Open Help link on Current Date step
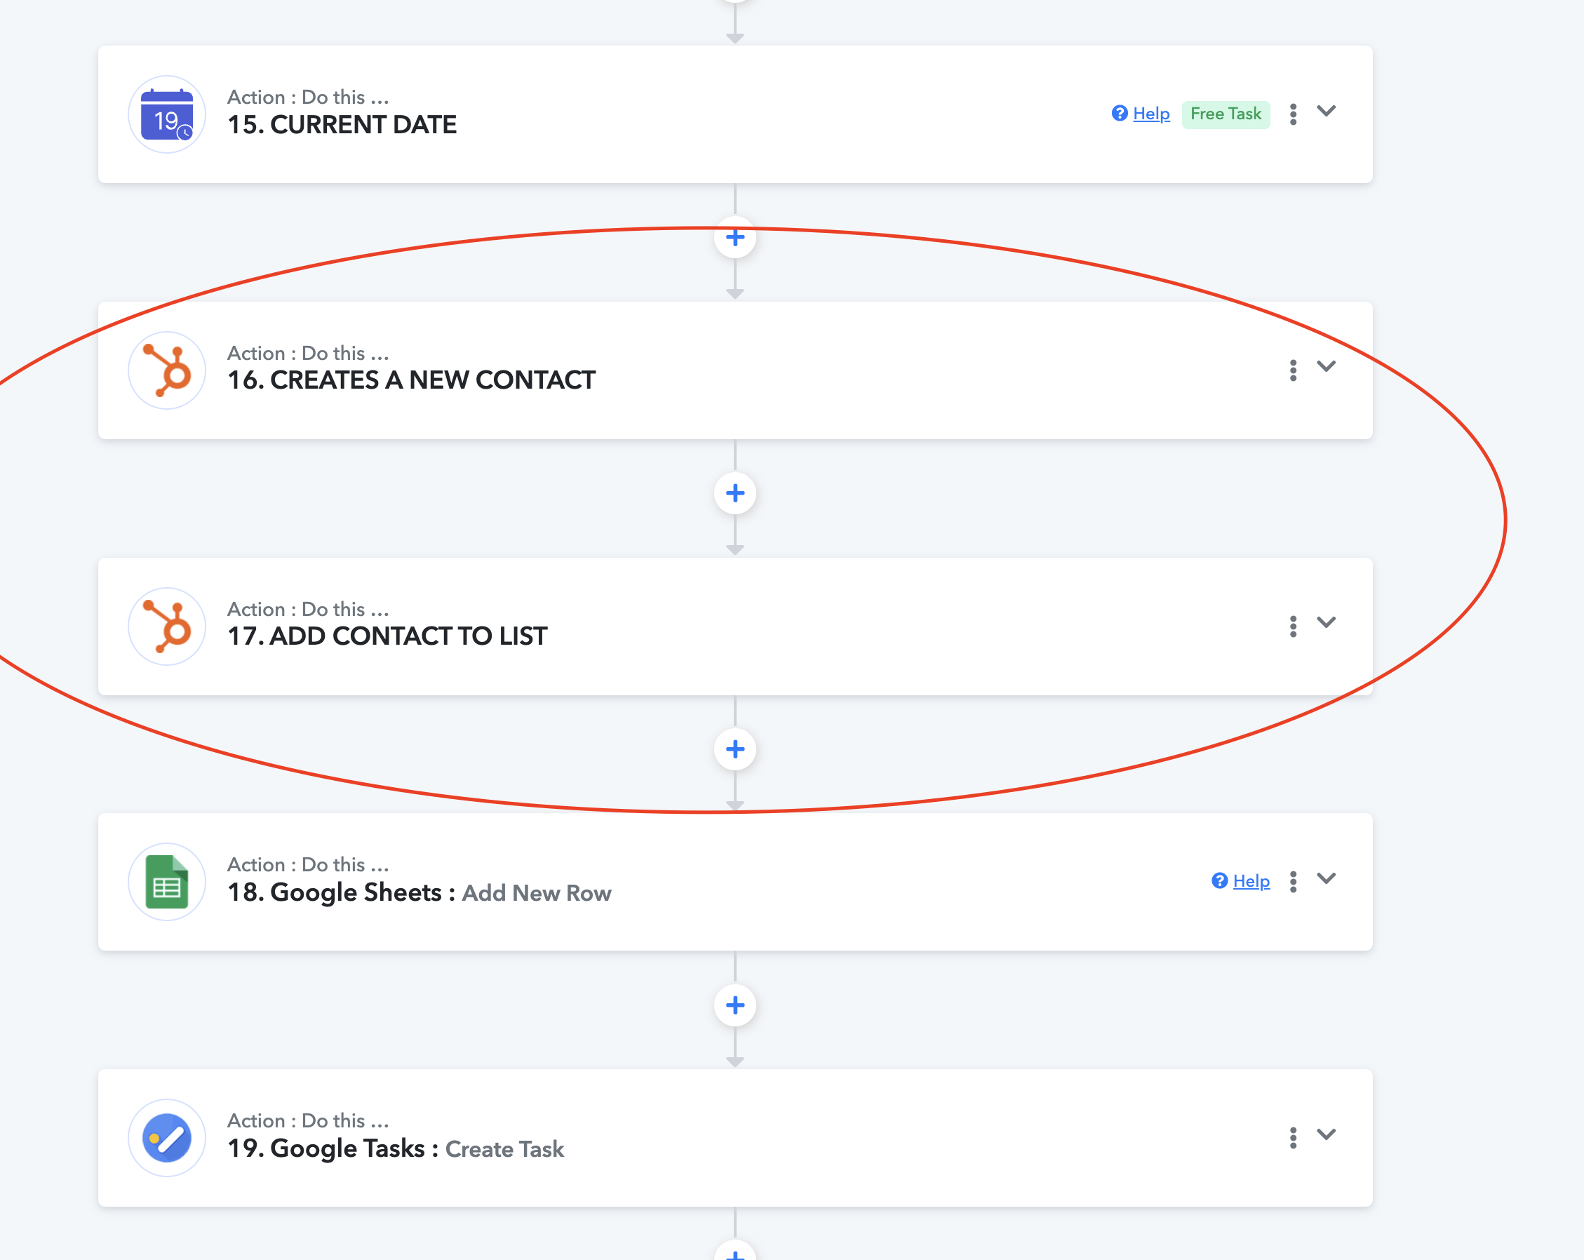This screenshot has width=1584, height=1260. pyautogui.click(x=1150, y=114)
